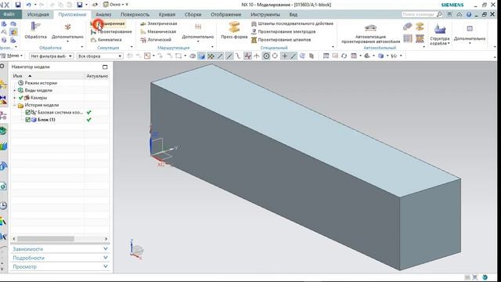Switch to the Анализ ribbon tab
The height and width of the screenshot is (282, 501).
(103, 14)
